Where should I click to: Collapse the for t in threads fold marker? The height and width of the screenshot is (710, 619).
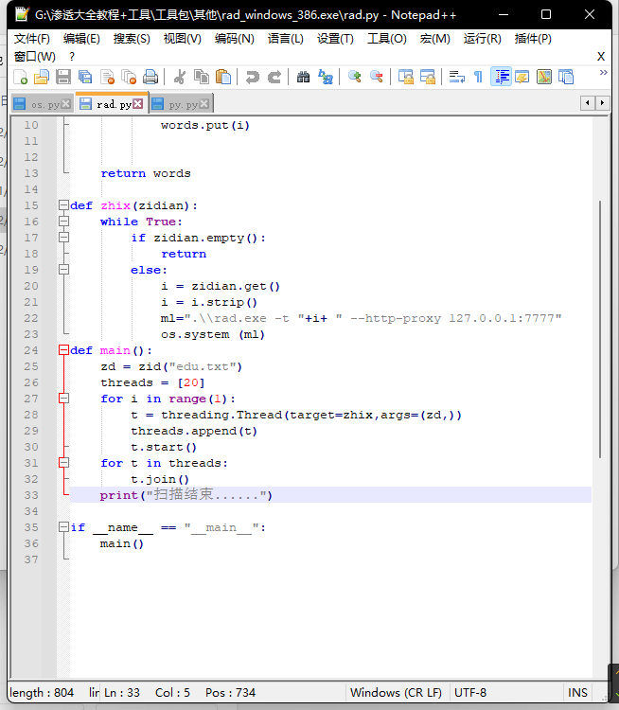pos(63,463)
